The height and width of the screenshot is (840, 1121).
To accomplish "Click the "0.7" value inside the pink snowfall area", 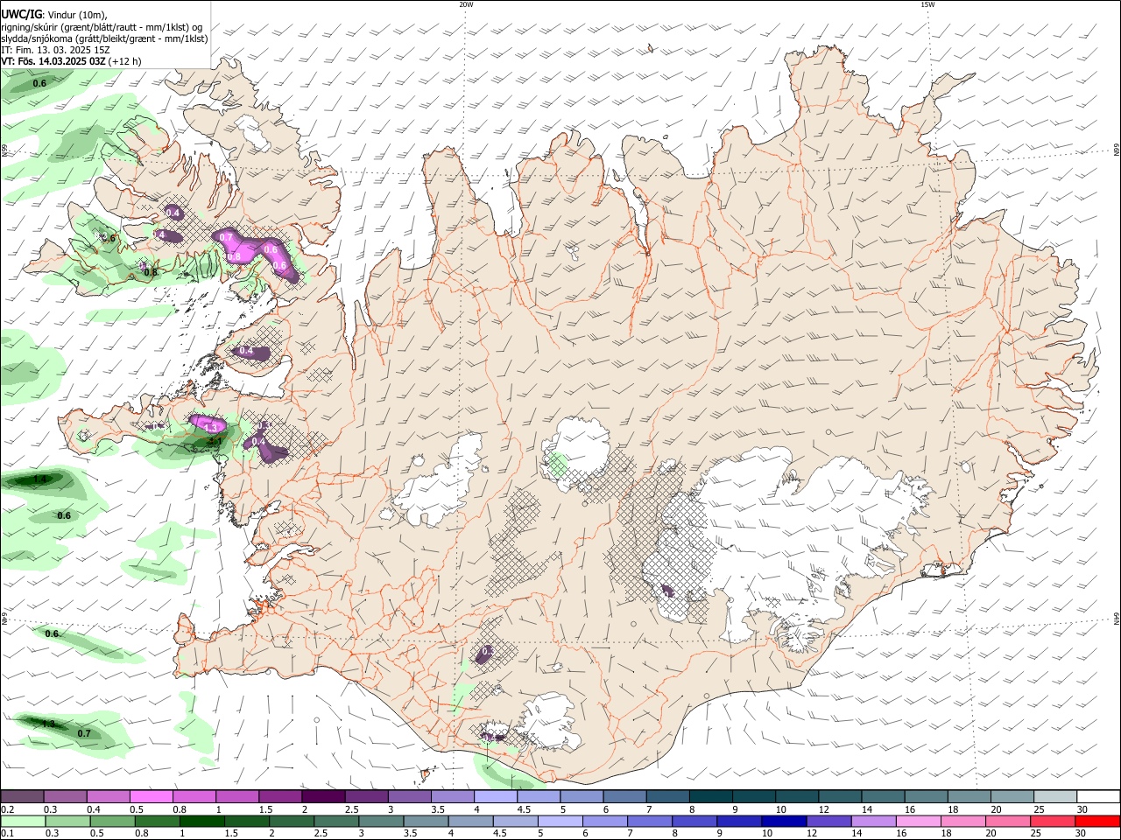I will click(226, 237).
